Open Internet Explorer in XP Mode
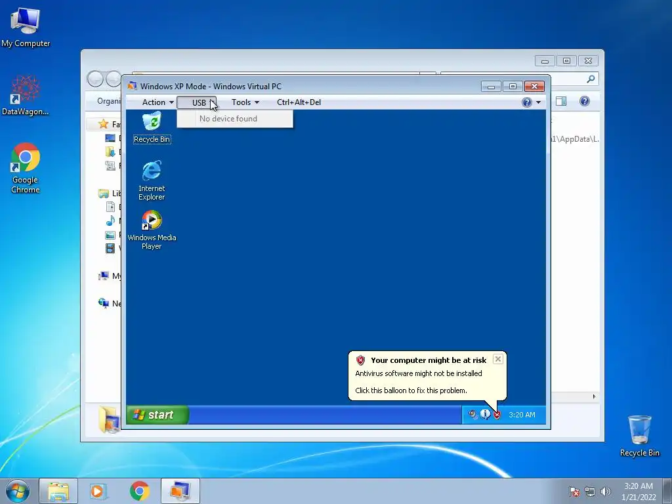The image size is (672, 504). click(x=152, y=180)
